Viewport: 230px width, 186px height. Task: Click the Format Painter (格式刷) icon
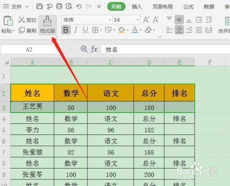tap(47, 21)
